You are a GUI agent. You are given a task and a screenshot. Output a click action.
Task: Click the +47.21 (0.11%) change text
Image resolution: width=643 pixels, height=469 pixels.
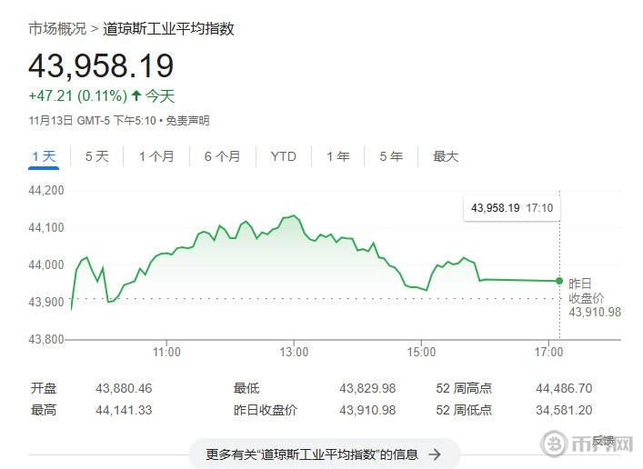(x=78, y=96)
